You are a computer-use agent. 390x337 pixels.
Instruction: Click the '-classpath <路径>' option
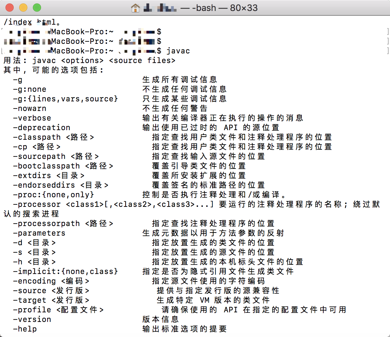click(53, 137)
